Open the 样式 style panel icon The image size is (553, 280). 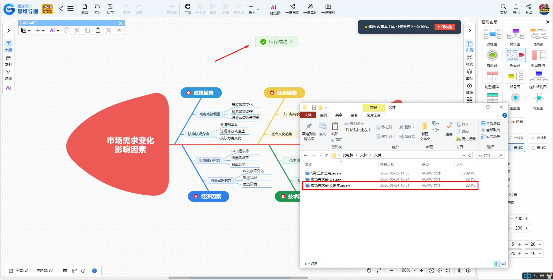coord(470,60)
